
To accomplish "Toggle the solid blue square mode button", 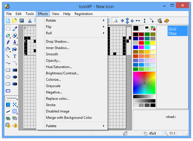I will [8, 105].
